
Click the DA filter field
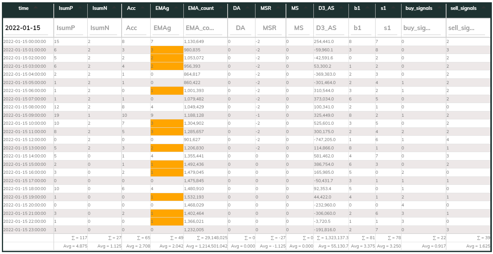(241, 28)
